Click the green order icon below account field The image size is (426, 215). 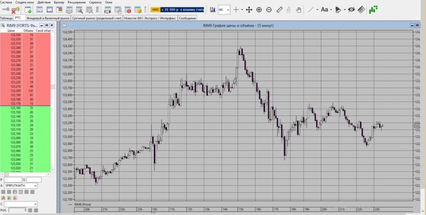9,198
